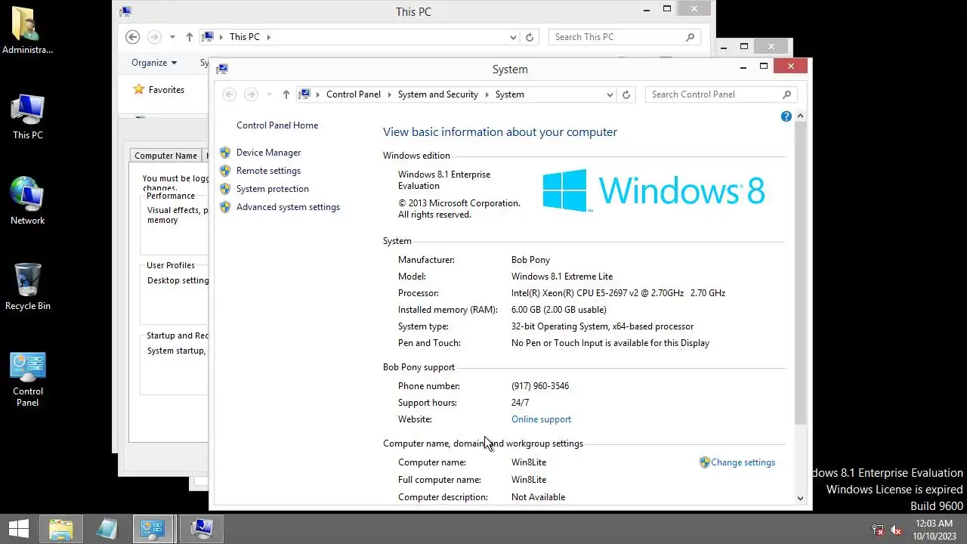Screen dimensions: 967x544
Task: Click the vertical scrollbar thumb in System window
Action: click(801, 274)
